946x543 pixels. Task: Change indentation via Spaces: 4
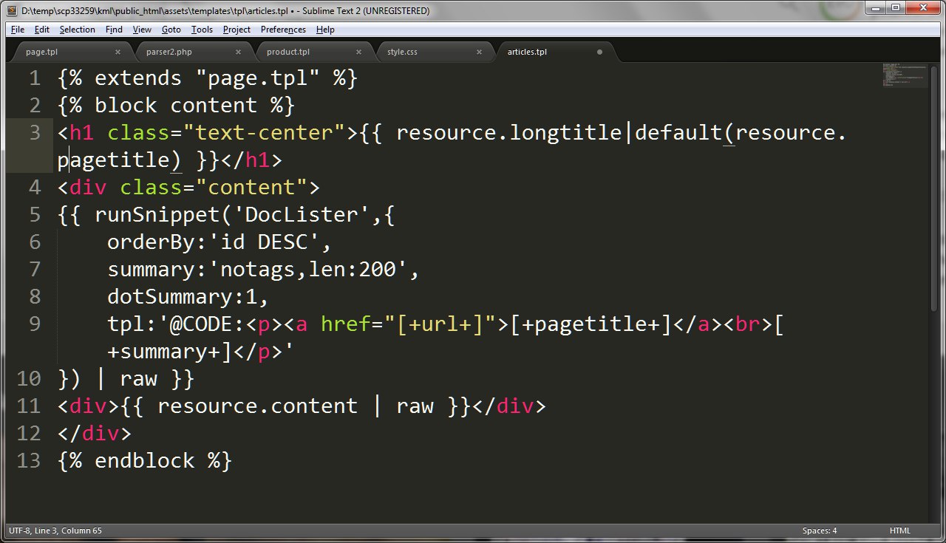point(820,530)
